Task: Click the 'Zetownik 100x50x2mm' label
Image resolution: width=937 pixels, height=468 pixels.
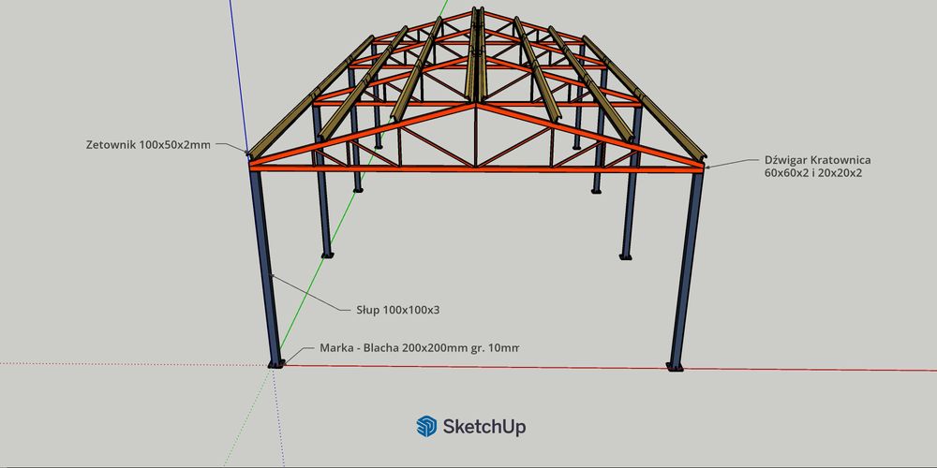Action: (x=148, y=144)
